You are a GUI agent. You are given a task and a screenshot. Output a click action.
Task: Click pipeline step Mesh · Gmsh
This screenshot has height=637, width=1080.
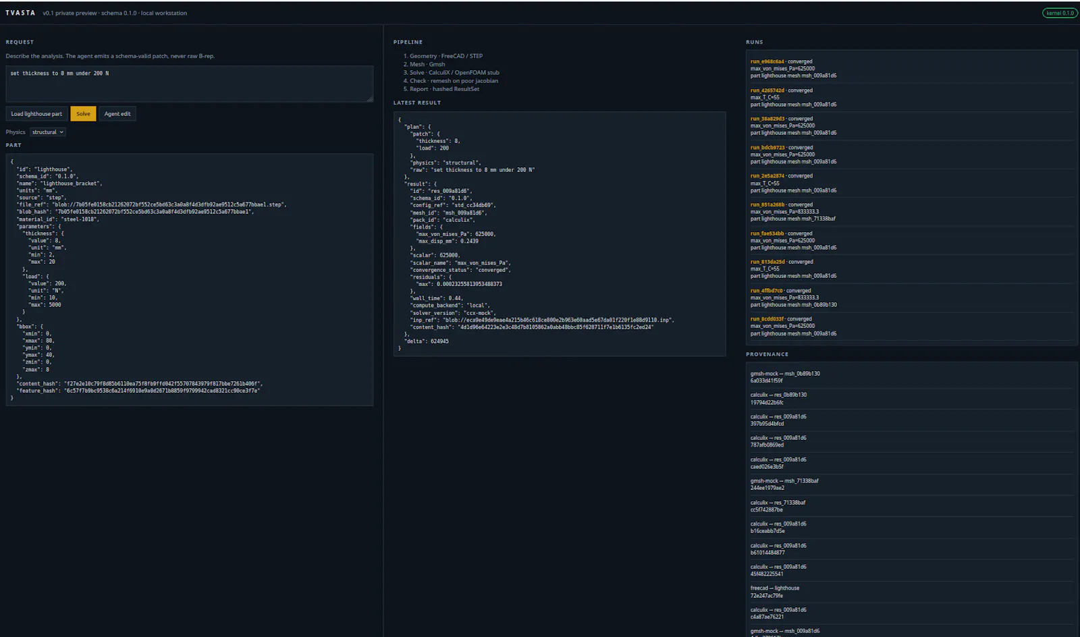[x=427, y=64]
